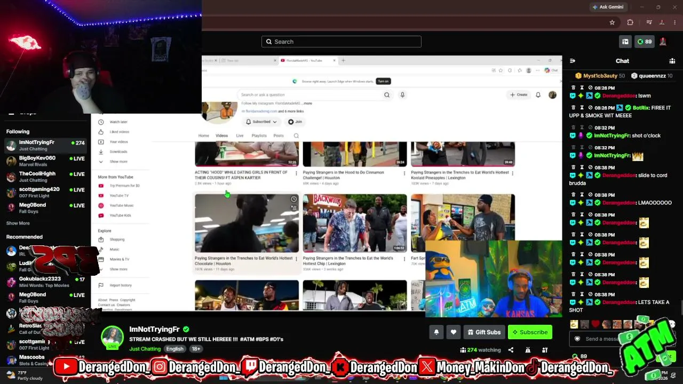
Task: Click Turn on in the Edge banner
Action: pos(383,81)
